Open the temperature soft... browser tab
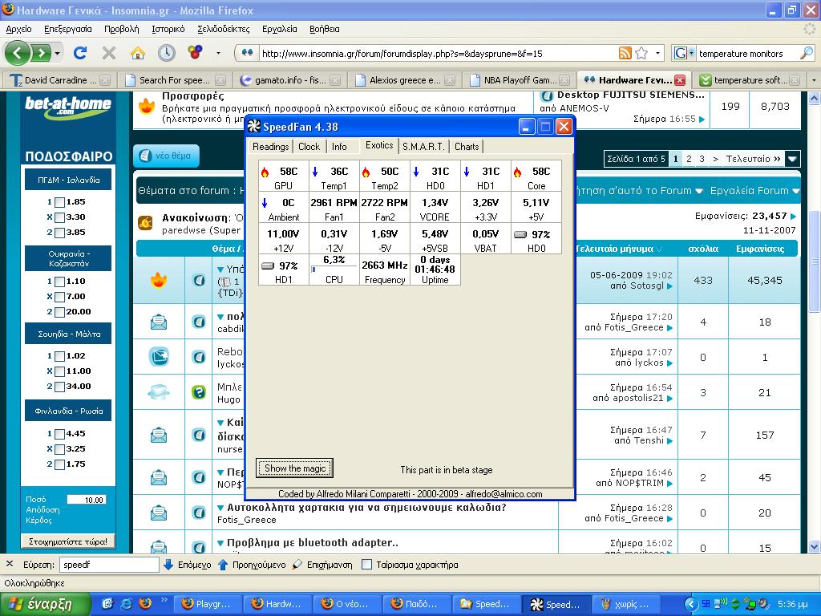This screenshot has width=821, height=616. click(750, 80)
